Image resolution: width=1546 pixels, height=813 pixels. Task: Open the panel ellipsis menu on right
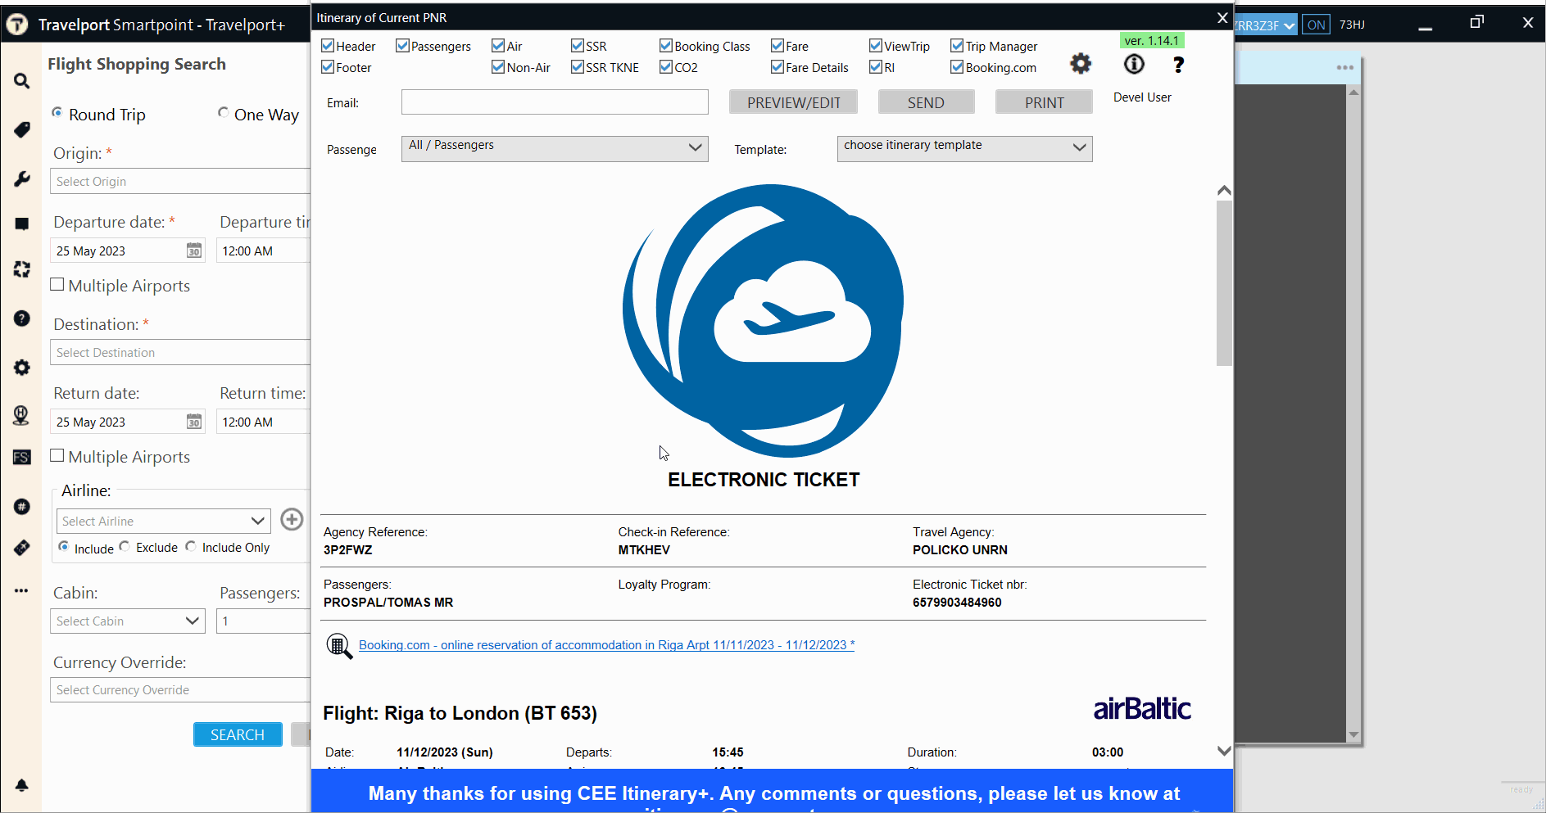tap(1344, 68)
